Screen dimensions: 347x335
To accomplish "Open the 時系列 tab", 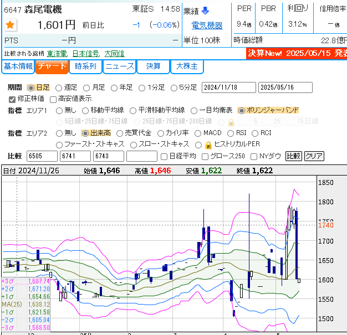I will [x=86, y=66].
